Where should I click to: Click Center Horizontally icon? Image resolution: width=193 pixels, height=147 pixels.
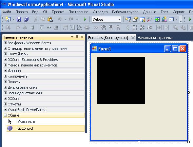click(x=159, y=28)
